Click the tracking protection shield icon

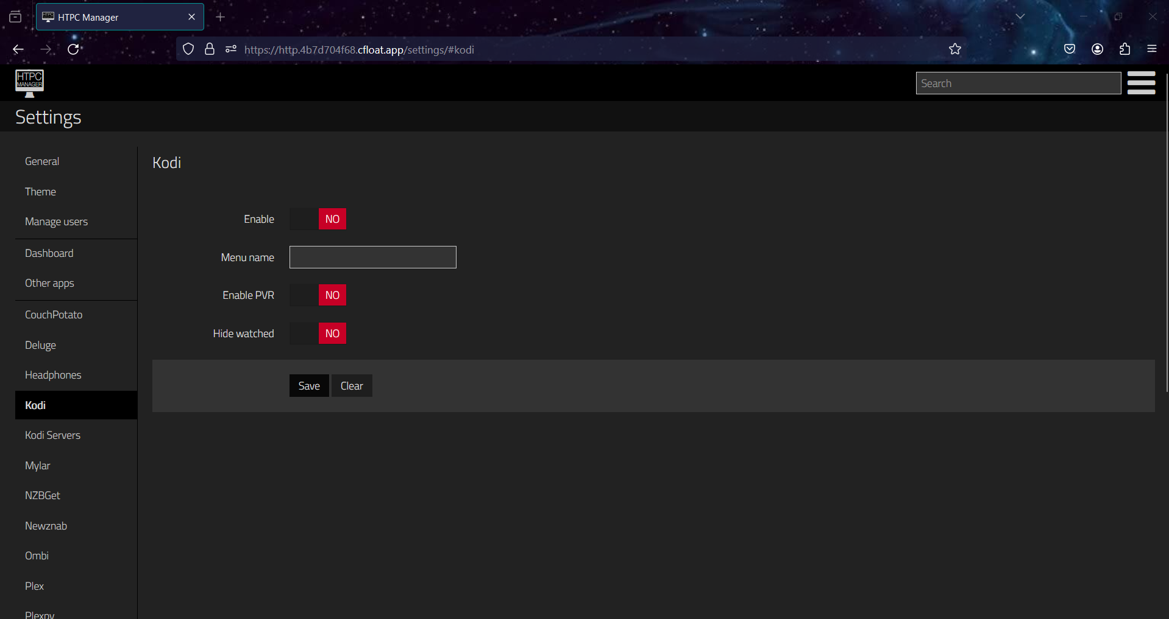pyautogui.click(x=188, y=49)
